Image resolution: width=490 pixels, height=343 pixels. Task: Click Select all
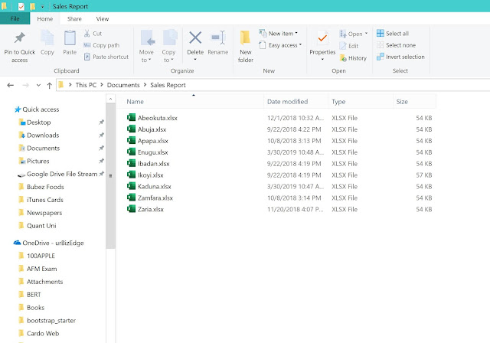[x=393, y=34]
